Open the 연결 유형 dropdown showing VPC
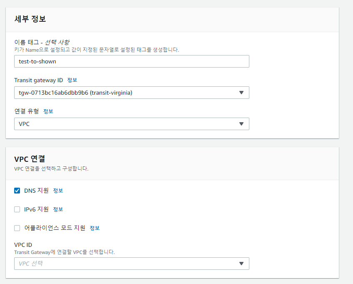The height and width of the screenshot is (284, 353). coord(132,124)
